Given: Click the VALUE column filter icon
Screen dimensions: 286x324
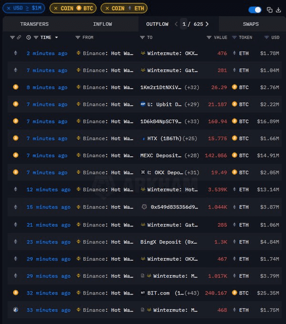Looking at the screenshot, I should (209, 37).
